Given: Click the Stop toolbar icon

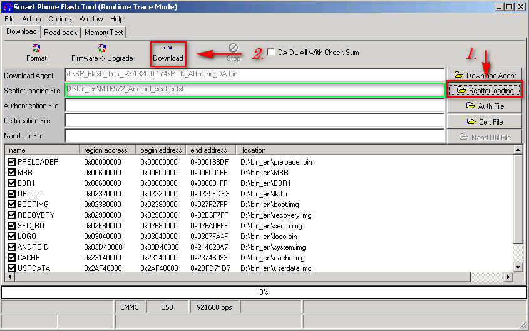Looking at the screenshot, I should click(x=234, y=53).
